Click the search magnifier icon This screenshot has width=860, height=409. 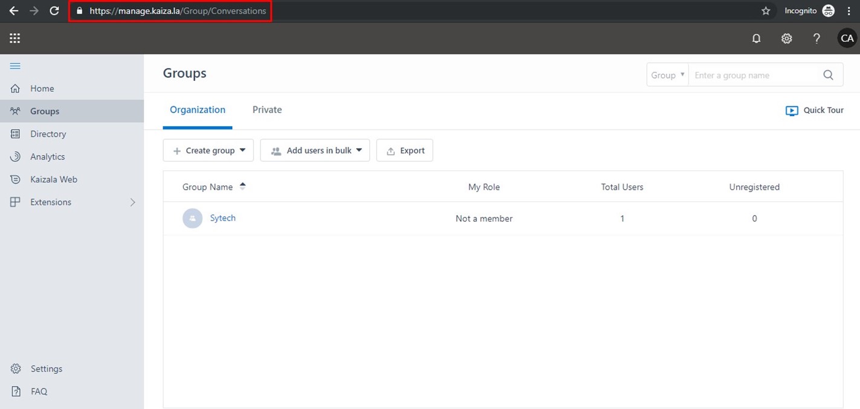(828, 75)
